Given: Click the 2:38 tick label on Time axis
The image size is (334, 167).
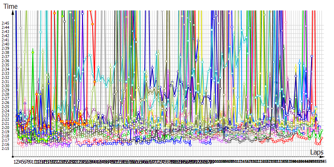Looking at the screenshot, I should coord(5,53).
